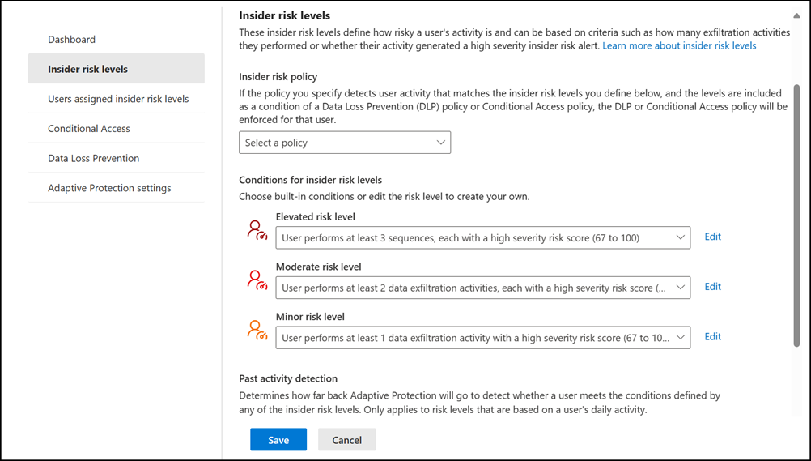Click Edit for Moderate risk level
The height and width of the screenshot is (461, 811).
point(712,287)
